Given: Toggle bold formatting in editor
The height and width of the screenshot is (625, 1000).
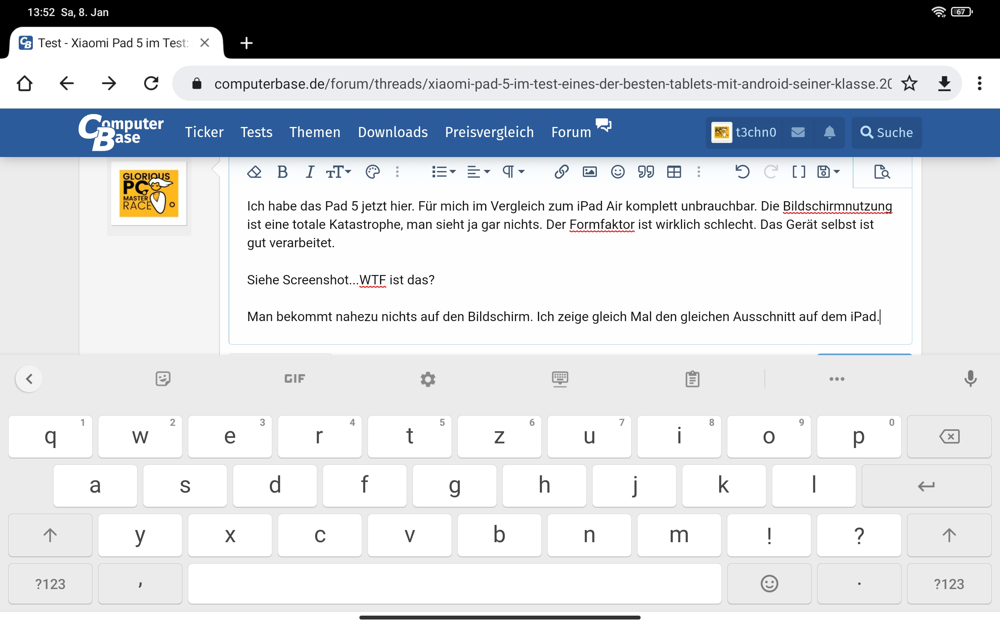Looking at the screenshot, I should tap(282, 171).
